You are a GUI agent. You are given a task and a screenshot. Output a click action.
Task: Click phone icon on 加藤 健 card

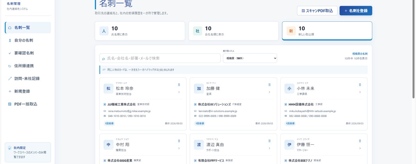pos(195,116)
